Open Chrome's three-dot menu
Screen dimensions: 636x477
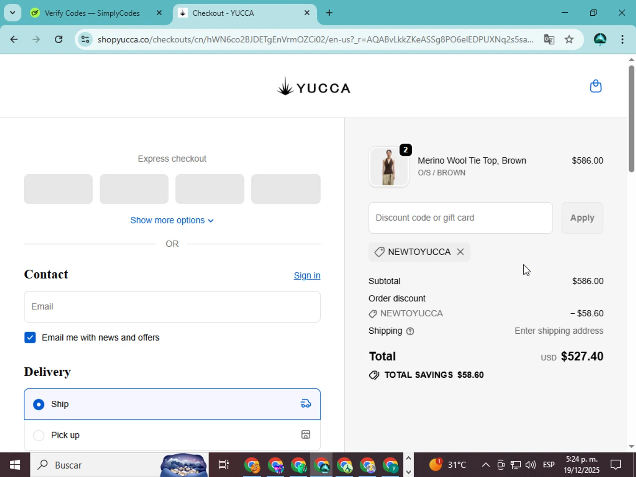(x=622, y=39)
